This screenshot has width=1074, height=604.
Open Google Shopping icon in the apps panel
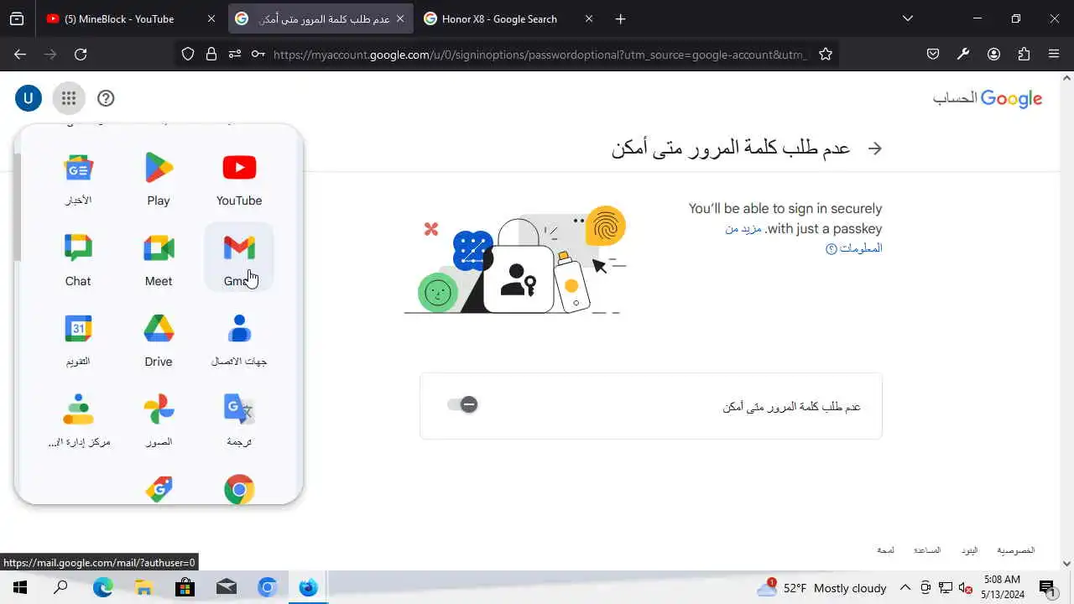[159, 489]
